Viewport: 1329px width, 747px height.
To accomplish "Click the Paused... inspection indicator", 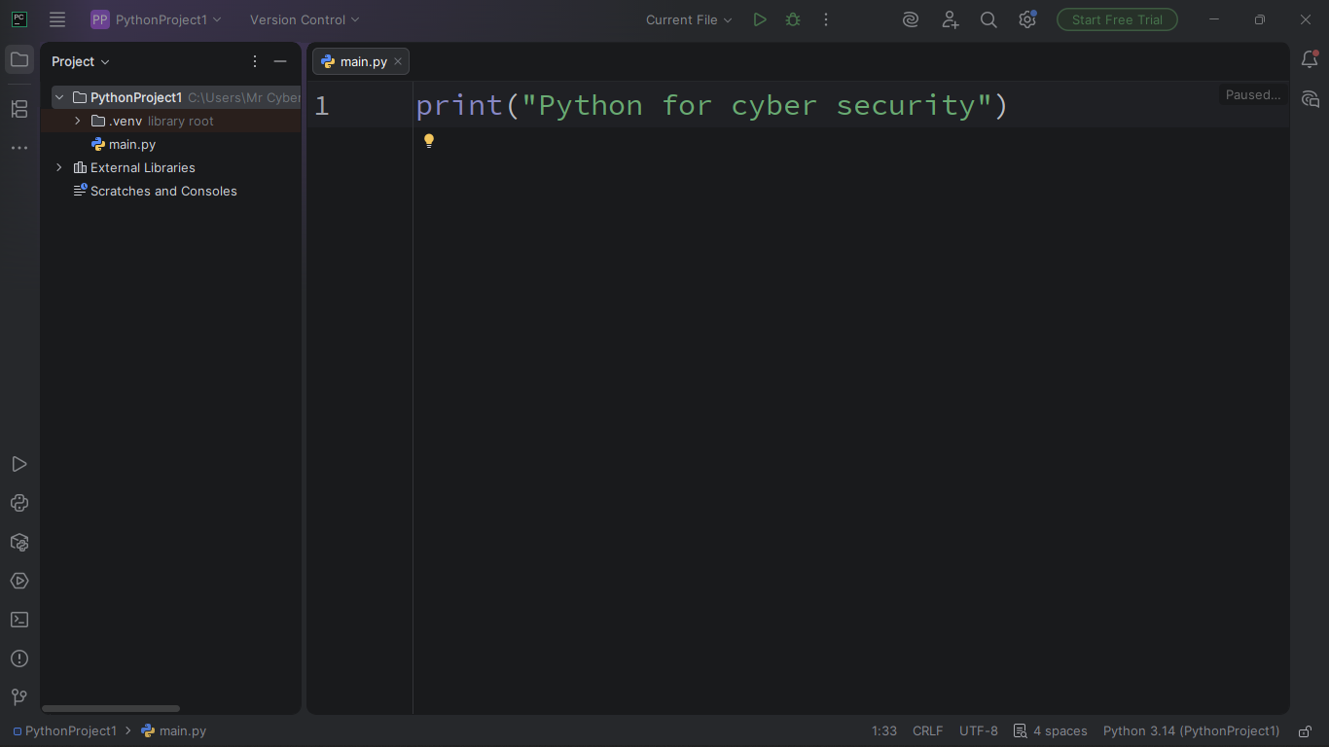I will (1253, 94).
